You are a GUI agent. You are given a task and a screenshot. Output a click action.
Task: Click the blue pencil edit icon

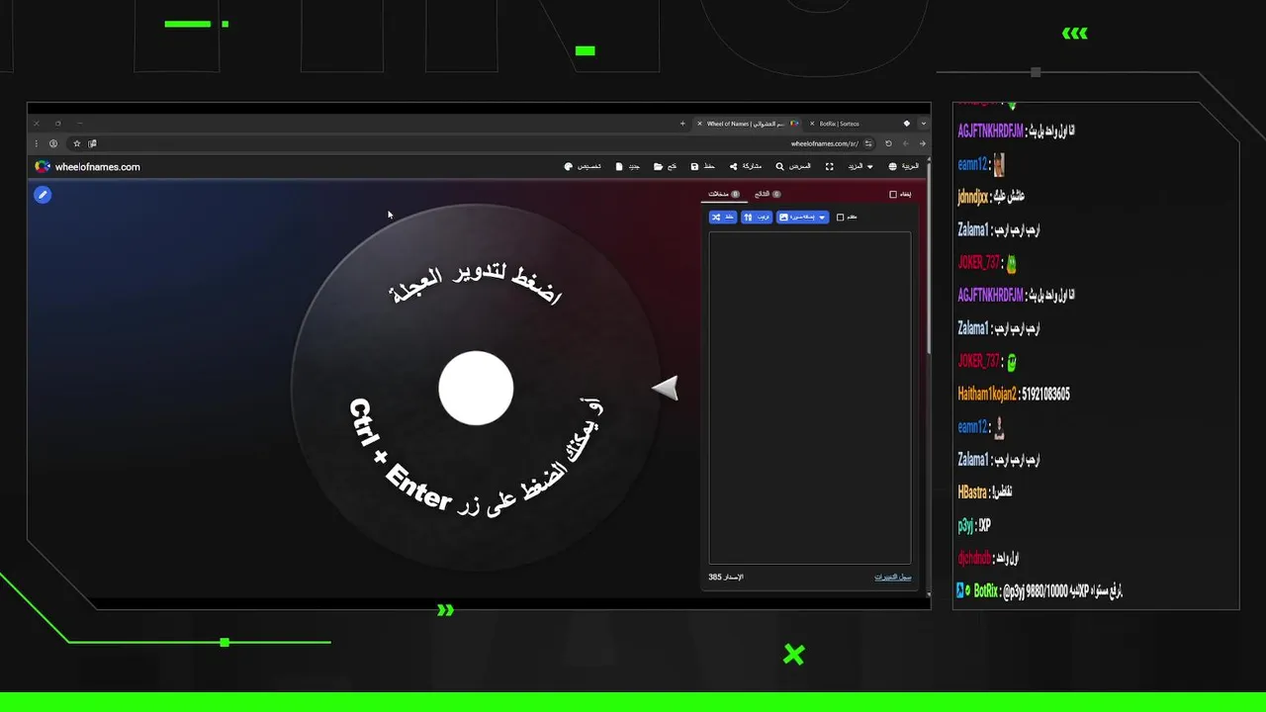(43, 195)
